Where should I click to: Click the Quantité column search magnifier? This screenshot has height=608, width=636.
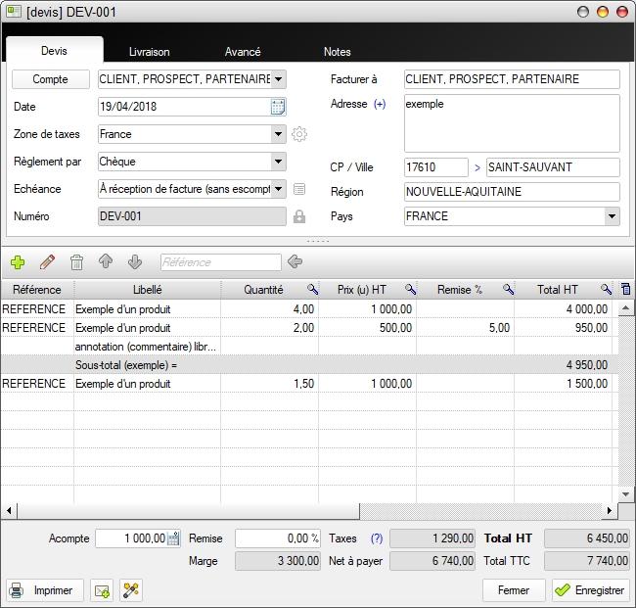tap(312, 290)
